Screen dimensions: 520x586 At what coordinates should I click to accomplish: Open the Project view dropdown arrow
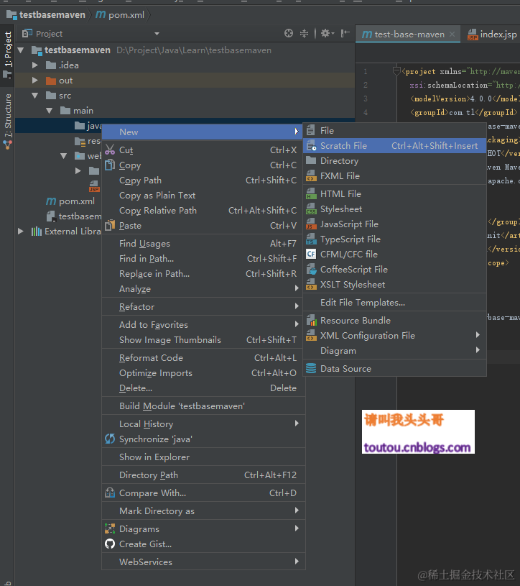157,34
